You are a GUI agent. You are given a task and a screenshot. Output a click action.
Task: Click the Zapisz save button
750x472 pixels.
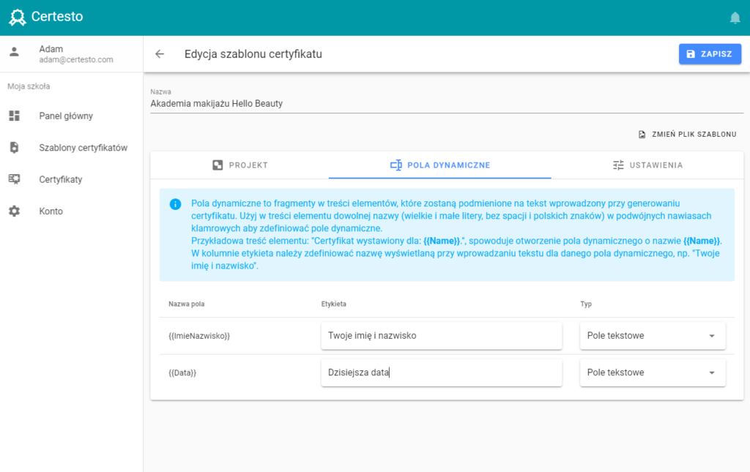tap(710, 54)
